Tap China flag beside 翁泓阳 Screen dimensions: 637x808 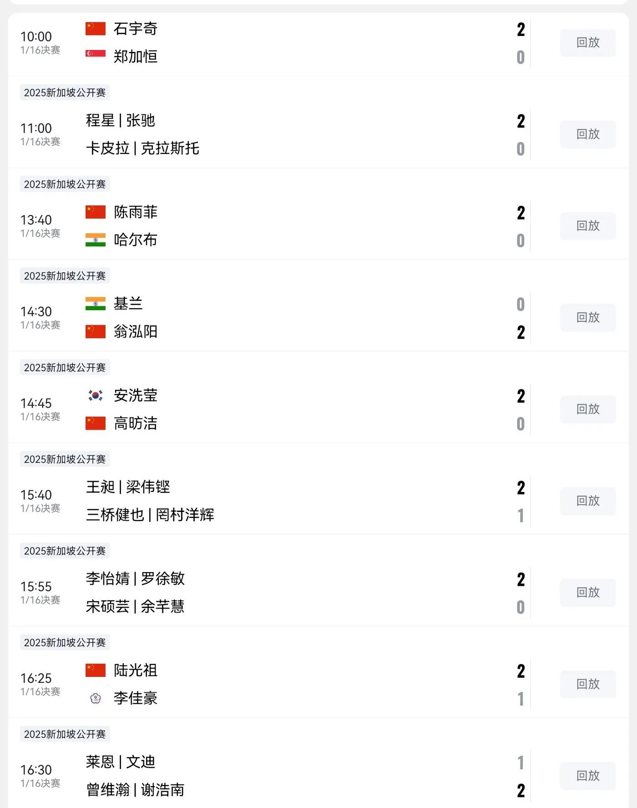(96, 331)
